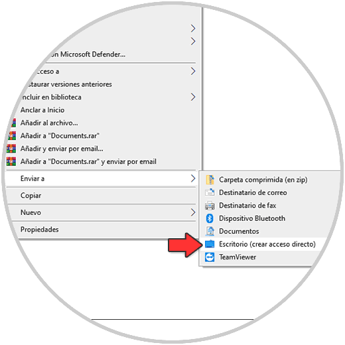The height and width of the screenshot is (345, 345).
Task: Choose Propiedades from the context menu
Action: [x=40, y=230]
